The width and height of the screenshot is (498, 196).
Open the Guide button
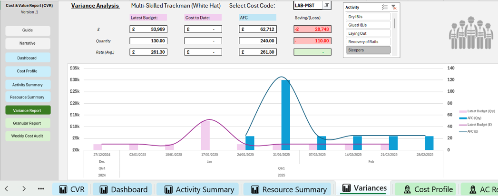[28, 30]
